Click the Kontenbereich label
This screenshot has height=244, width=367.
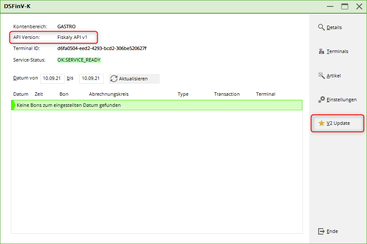coord(30,26)
